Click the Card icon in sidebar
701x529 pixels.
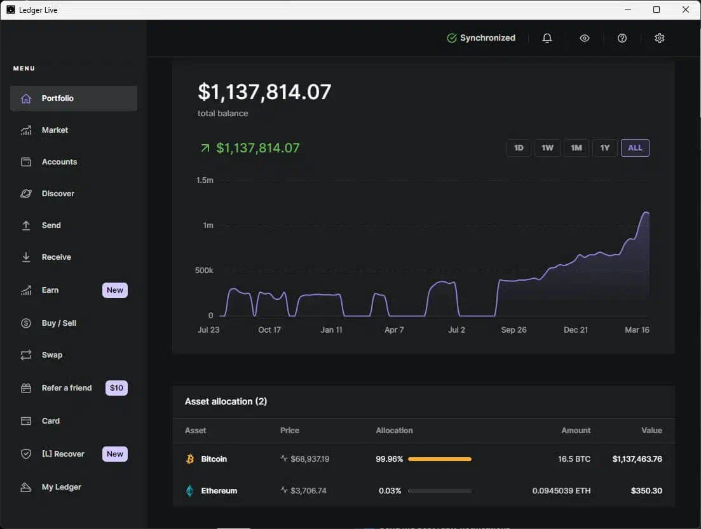(26, 421)
